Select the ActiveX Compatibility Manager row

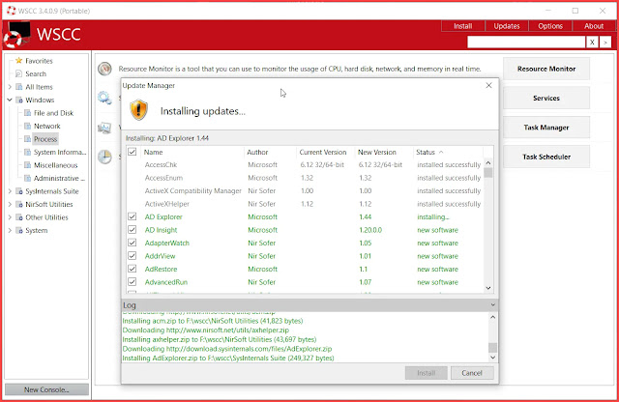coord(304,190)
